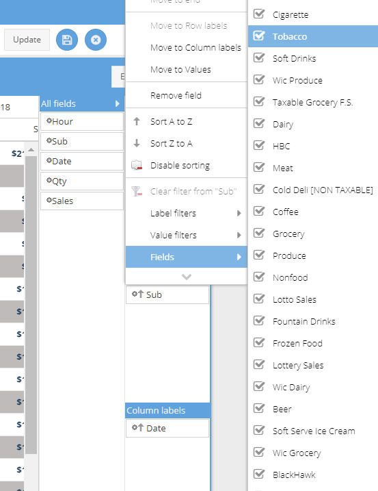Uncheck the Soft Drinks checkbox
The height and width of the screenshot is (491, 378).
pyautogui.click(x=259, y=58)
